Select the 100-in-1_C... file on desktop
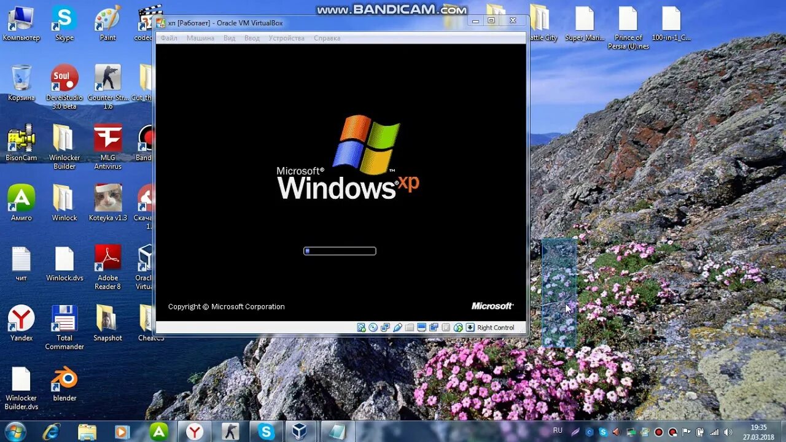The image size is (786, 442). click(671, 25)
